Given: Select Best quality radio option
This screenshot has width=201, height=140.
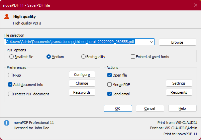Looking at the screenshot, I should click(x=84, y=57).
